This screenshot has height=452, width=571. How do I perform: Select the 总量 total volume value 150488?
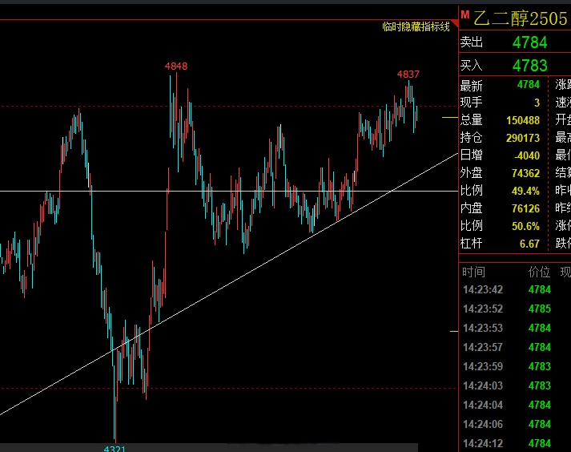click(x=523, y=119)
